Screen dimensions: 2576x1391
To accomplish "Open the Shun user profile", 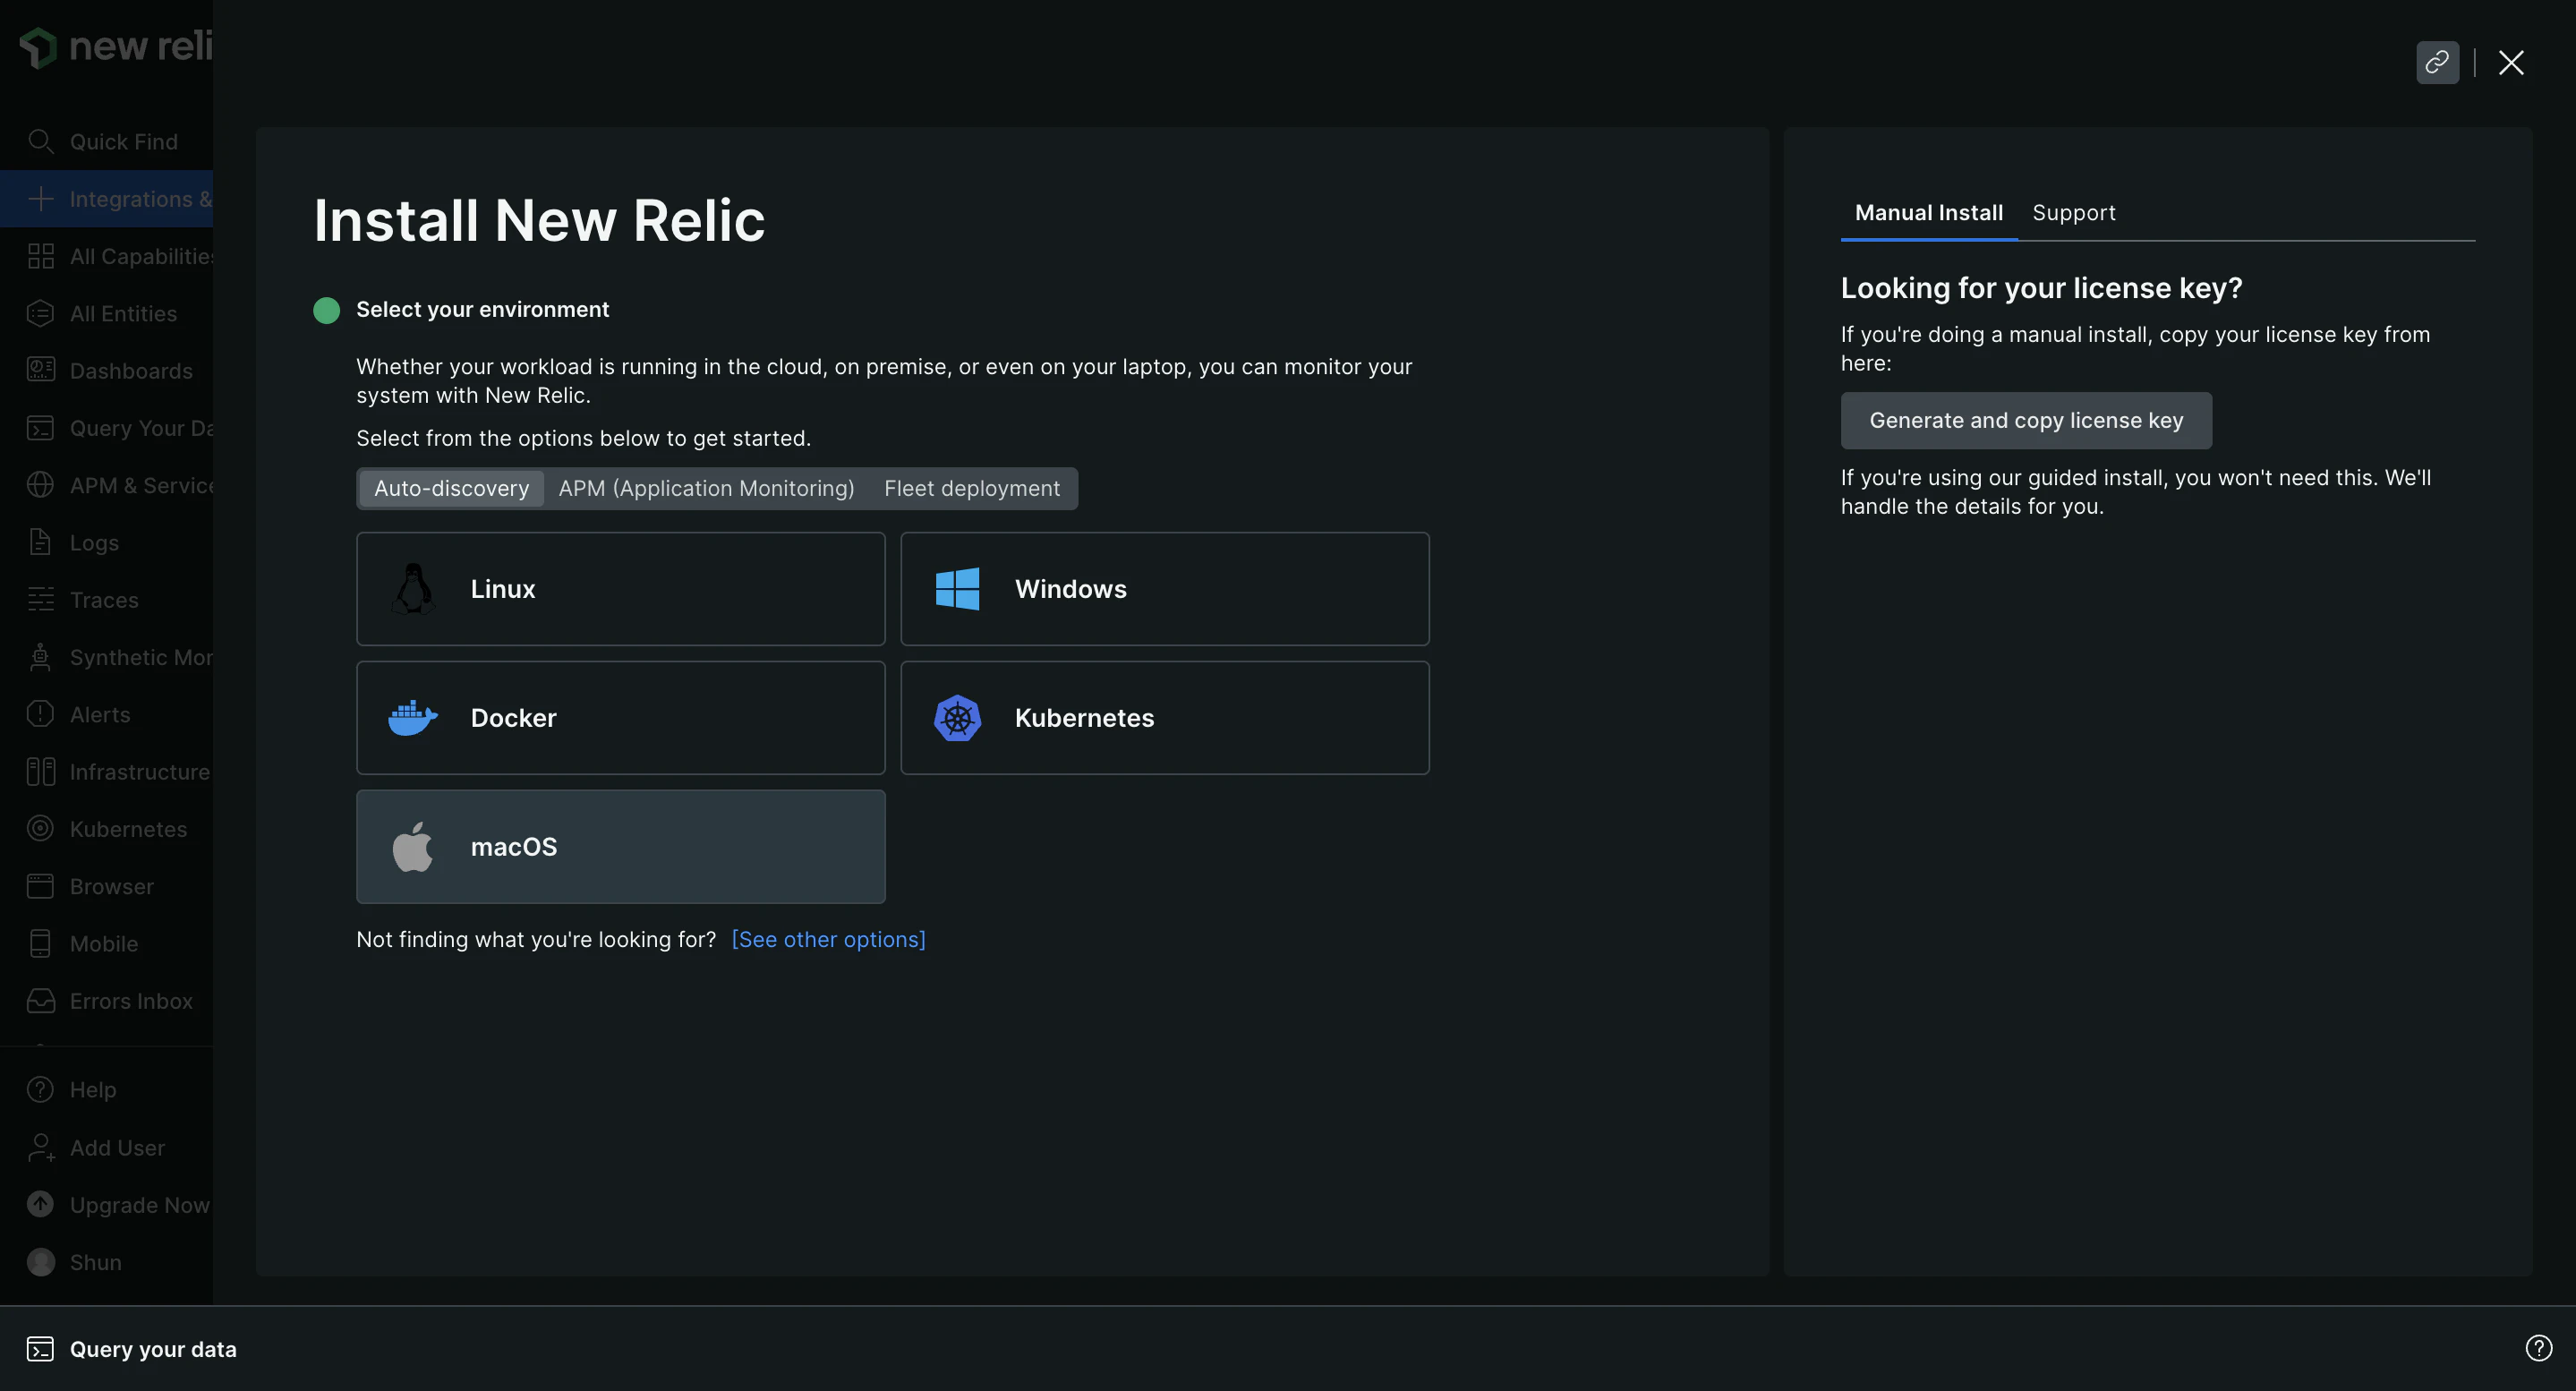I will coord(106,1262).
